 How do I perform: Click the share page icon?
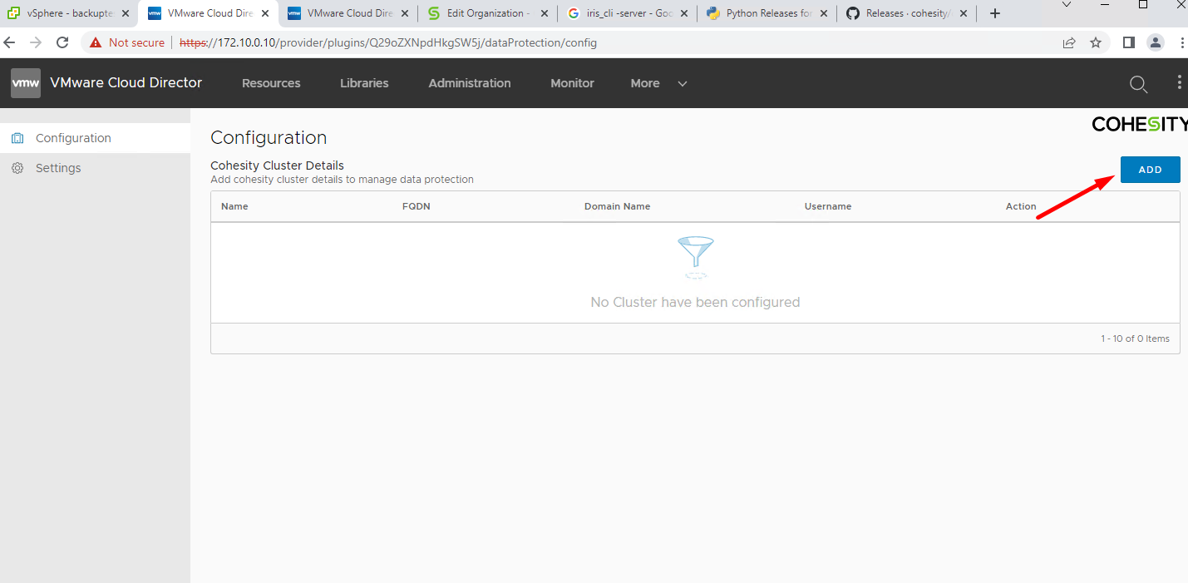click(x=1069, y=42)
